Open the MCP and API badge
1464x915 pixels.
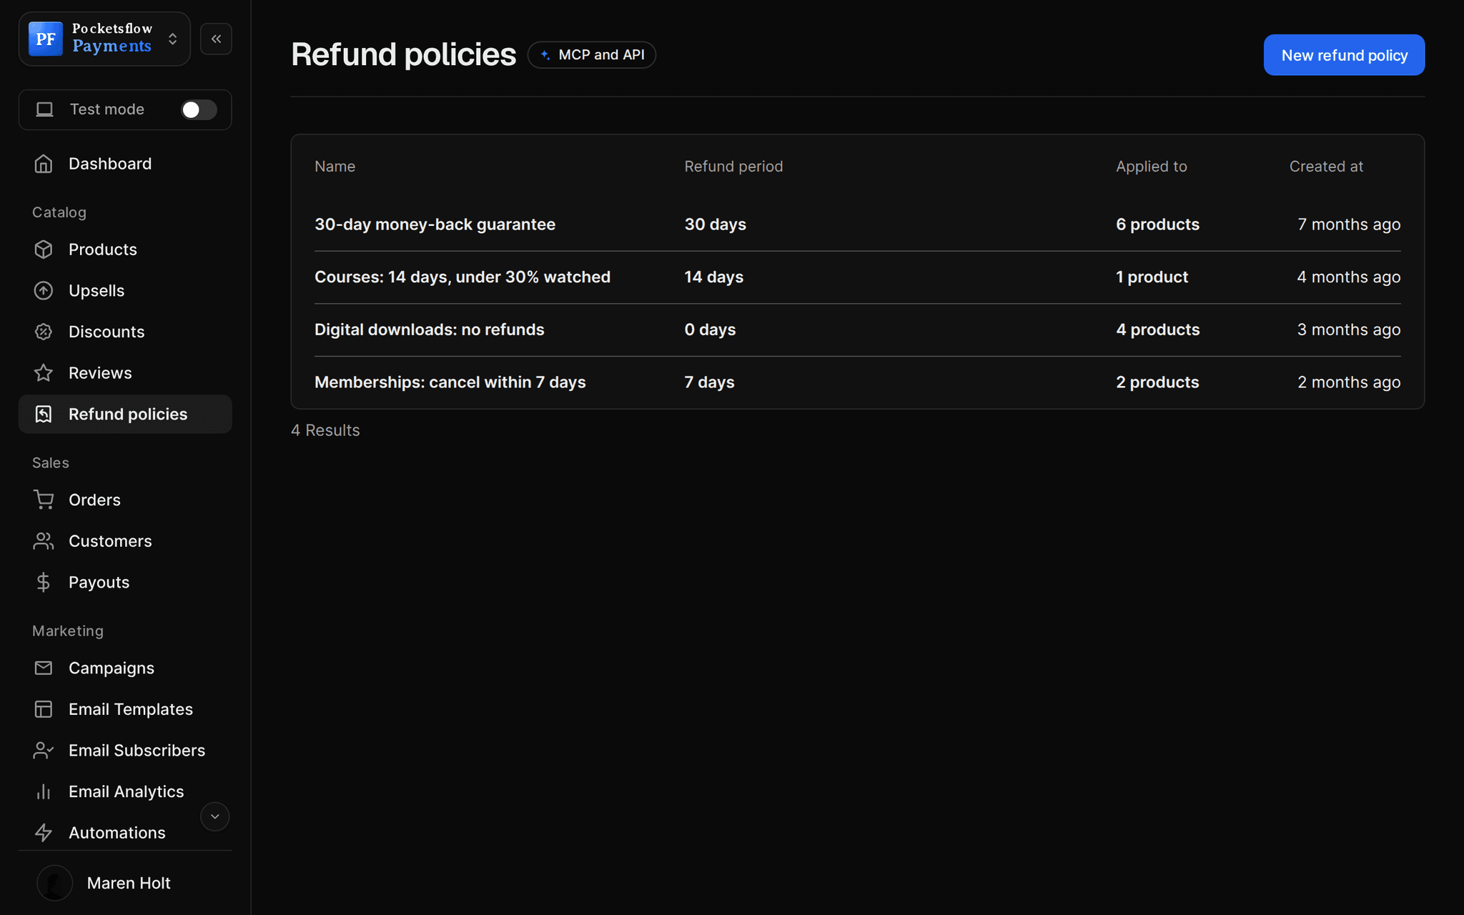coord(592,55)
